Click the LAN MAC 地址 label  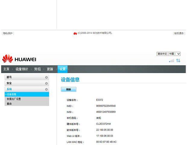(75, 142)
